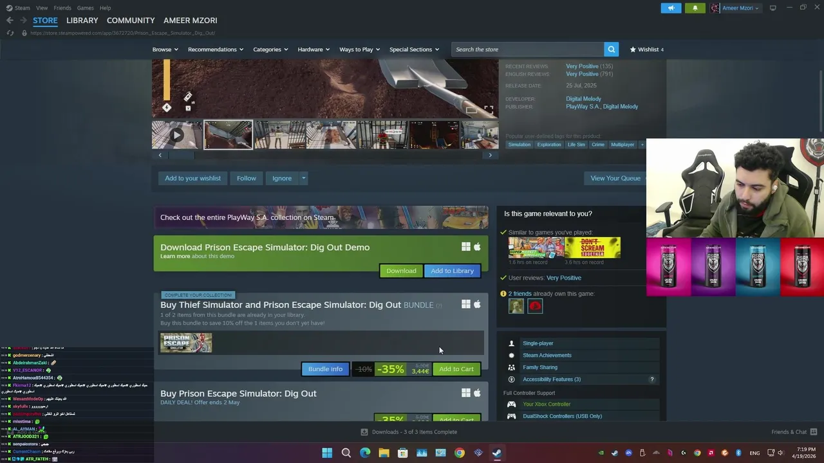Switch to the COMMUNITY tab
Screen dimensions: 824x463
click(131, 21)
